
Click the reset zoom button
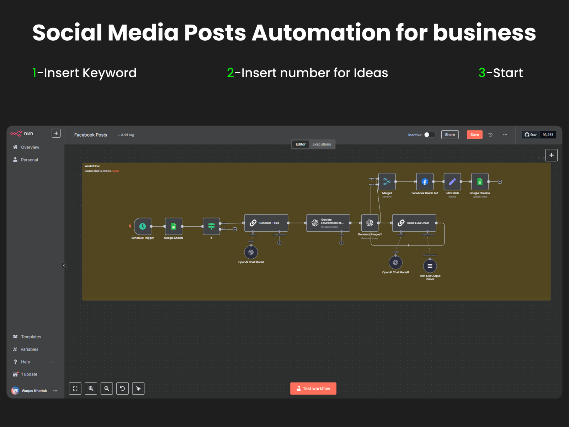[122, 389]
